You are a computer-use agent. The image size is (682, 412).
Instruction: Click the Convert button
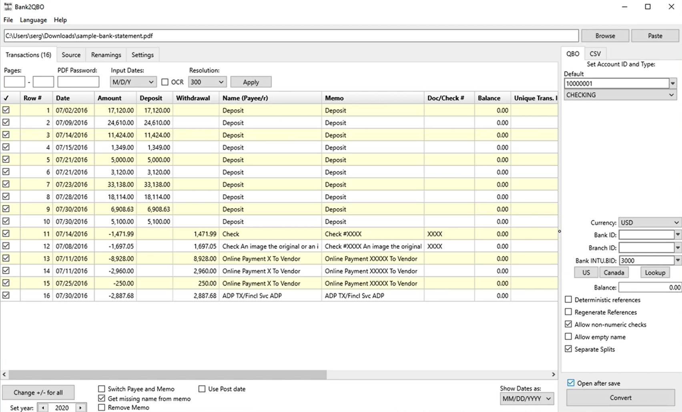tap(621, 398)
